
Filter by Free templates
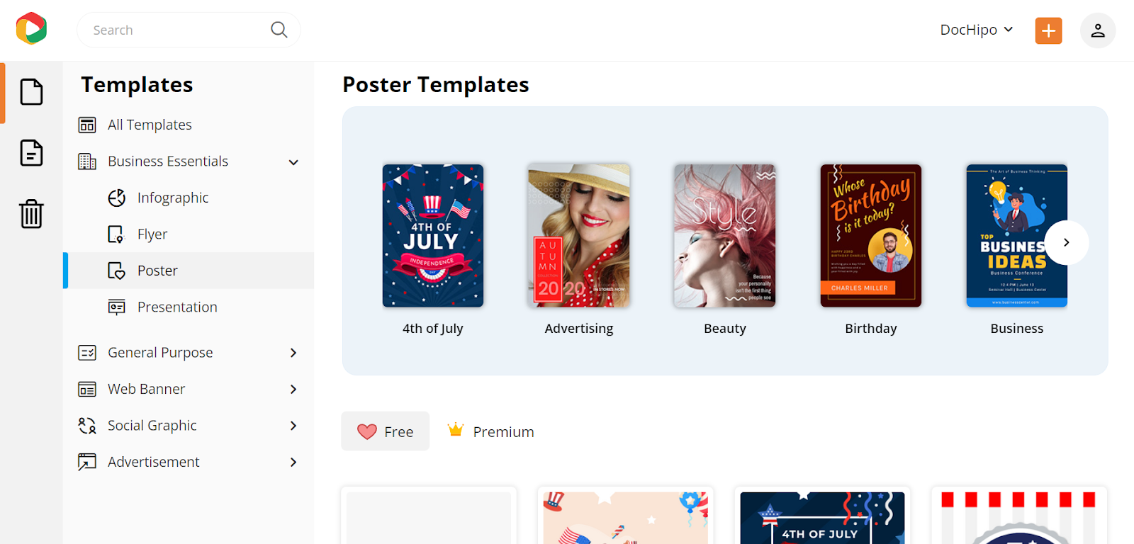pos(386,431)
